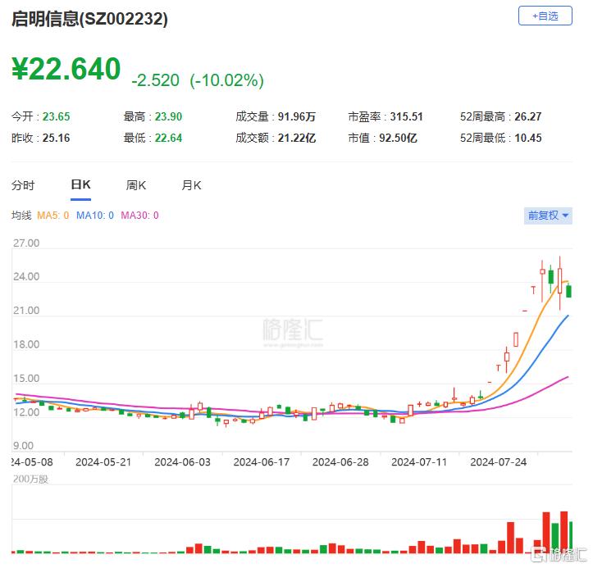This screenshot has width=593, height=568.
Task: Click the 2024-07-11 date axis label
Action: (x=419, y=462)
